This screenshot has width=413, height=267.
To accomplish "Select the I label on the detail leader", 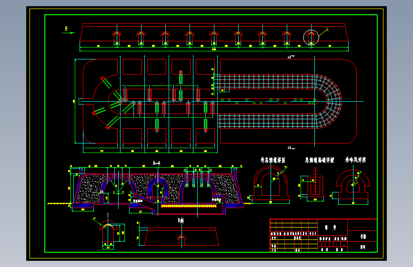I will (327, 29).
